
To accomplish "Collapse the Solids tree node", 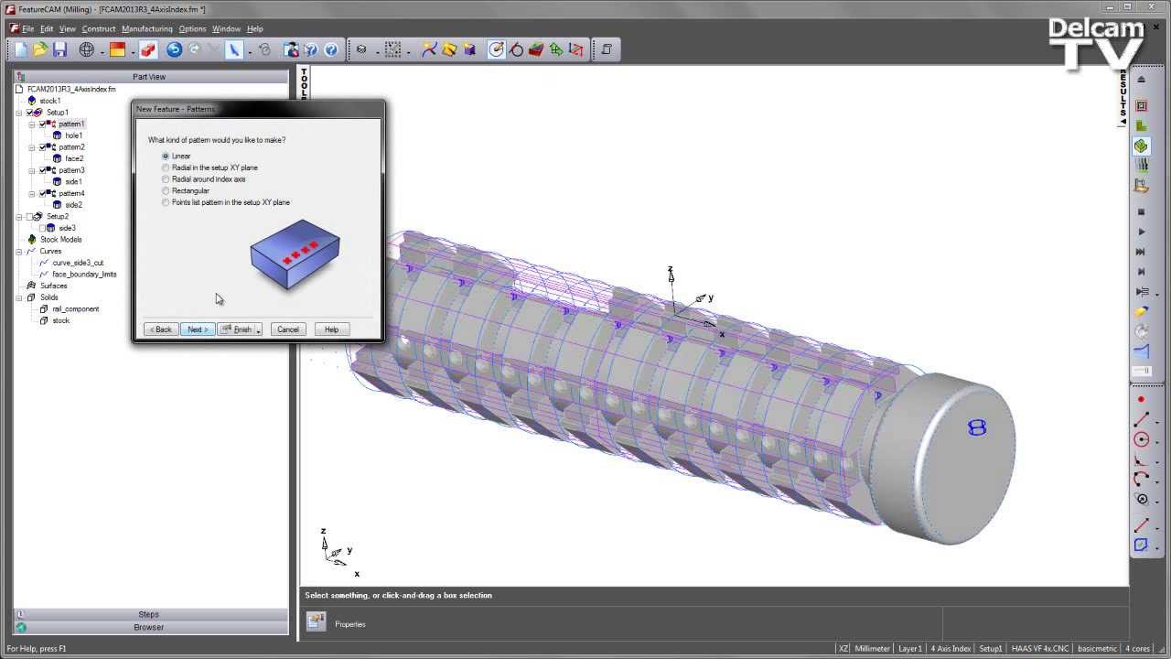I will [x=19, y=297].
